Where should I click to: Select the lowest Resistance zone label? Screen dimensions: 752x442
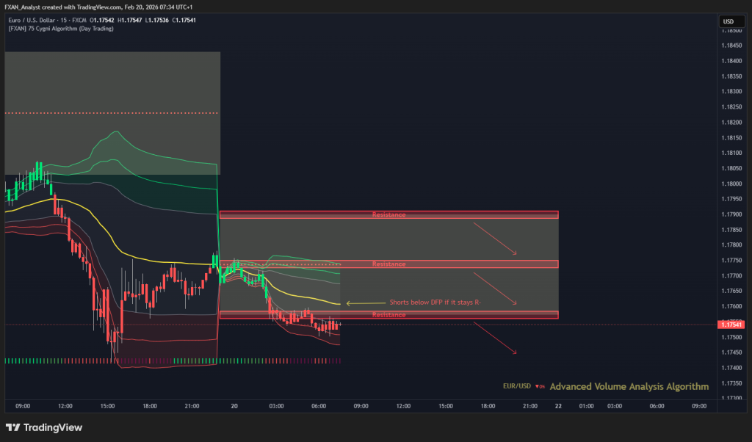click(388, 315)
